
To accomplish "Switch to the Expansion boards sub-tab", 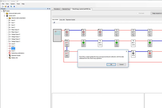I will click(70, 19).
